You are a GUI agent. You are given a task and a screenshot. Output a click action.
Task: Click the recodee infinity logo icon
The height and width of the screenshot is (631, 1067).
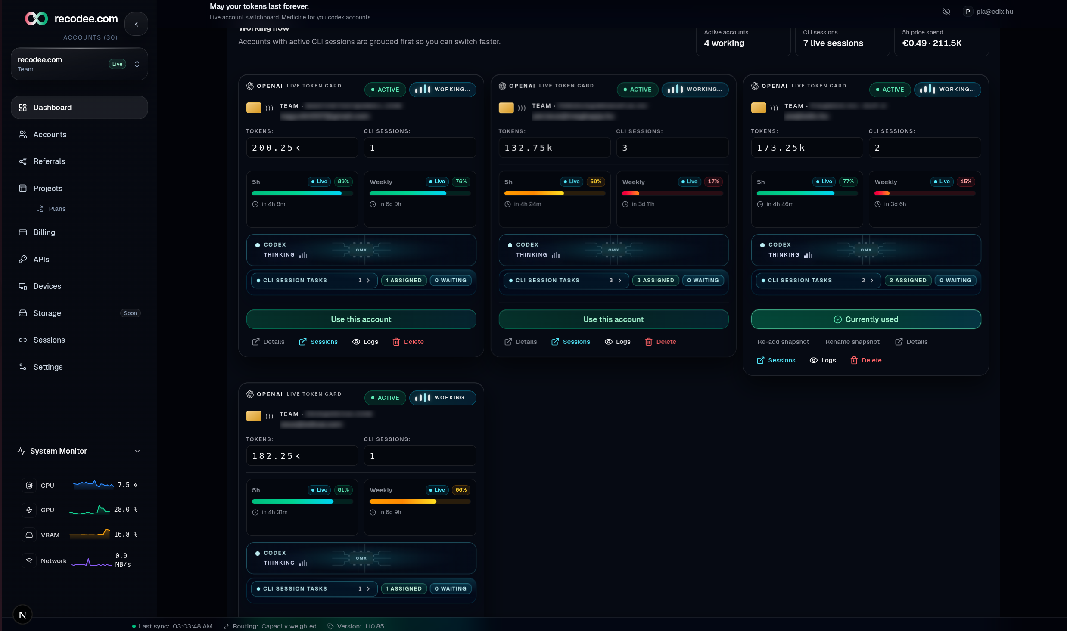(x=36, y=19)
